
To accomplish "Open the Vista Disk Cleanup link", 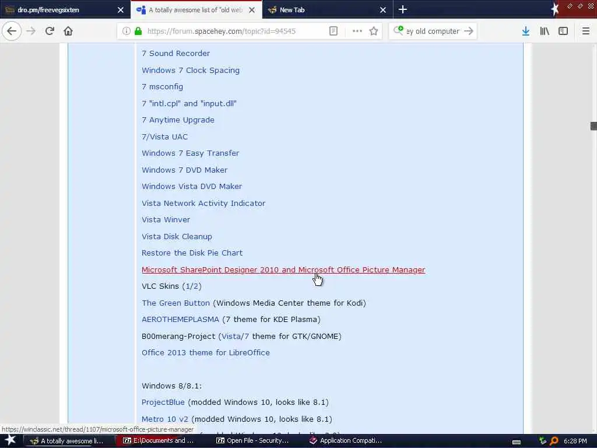I will [x=177, y=237].
